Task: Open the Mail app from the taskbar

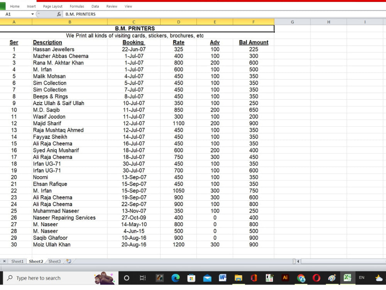Action: click(x=207, y=278)
